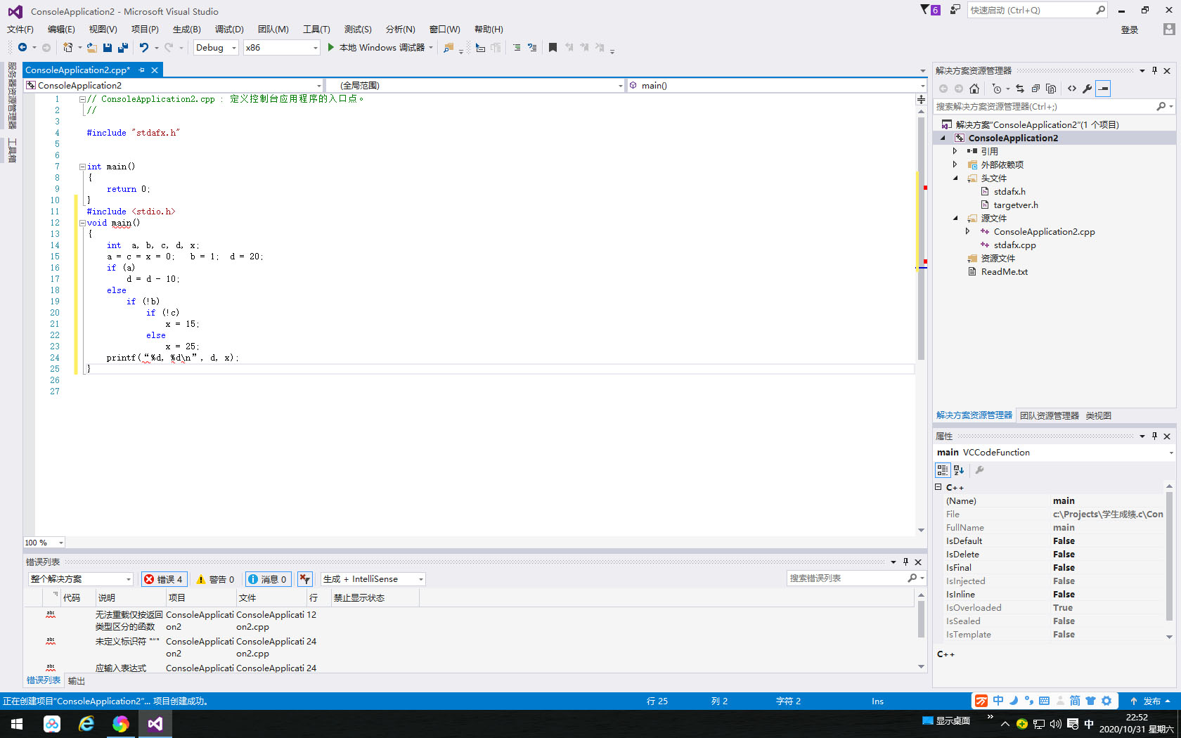This screenshot has height=738, width=1181.
Task: Collapse the void main() code block
Action: click(82, 223)
